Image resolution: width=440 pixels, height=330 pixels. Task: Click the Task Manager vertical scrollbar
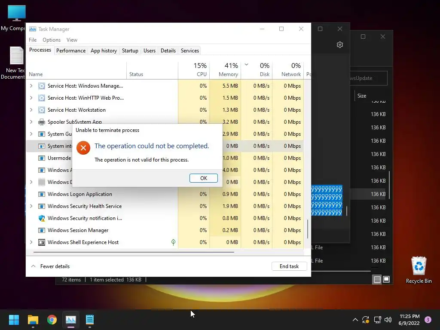point(308,229)
